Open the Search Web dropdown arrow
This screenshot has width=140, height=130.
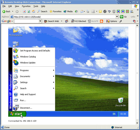62,21
